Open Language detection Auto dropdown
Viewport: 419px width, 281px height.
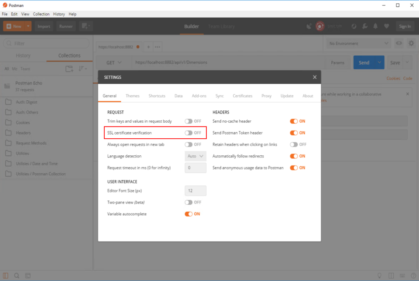(x=195, y=156)
